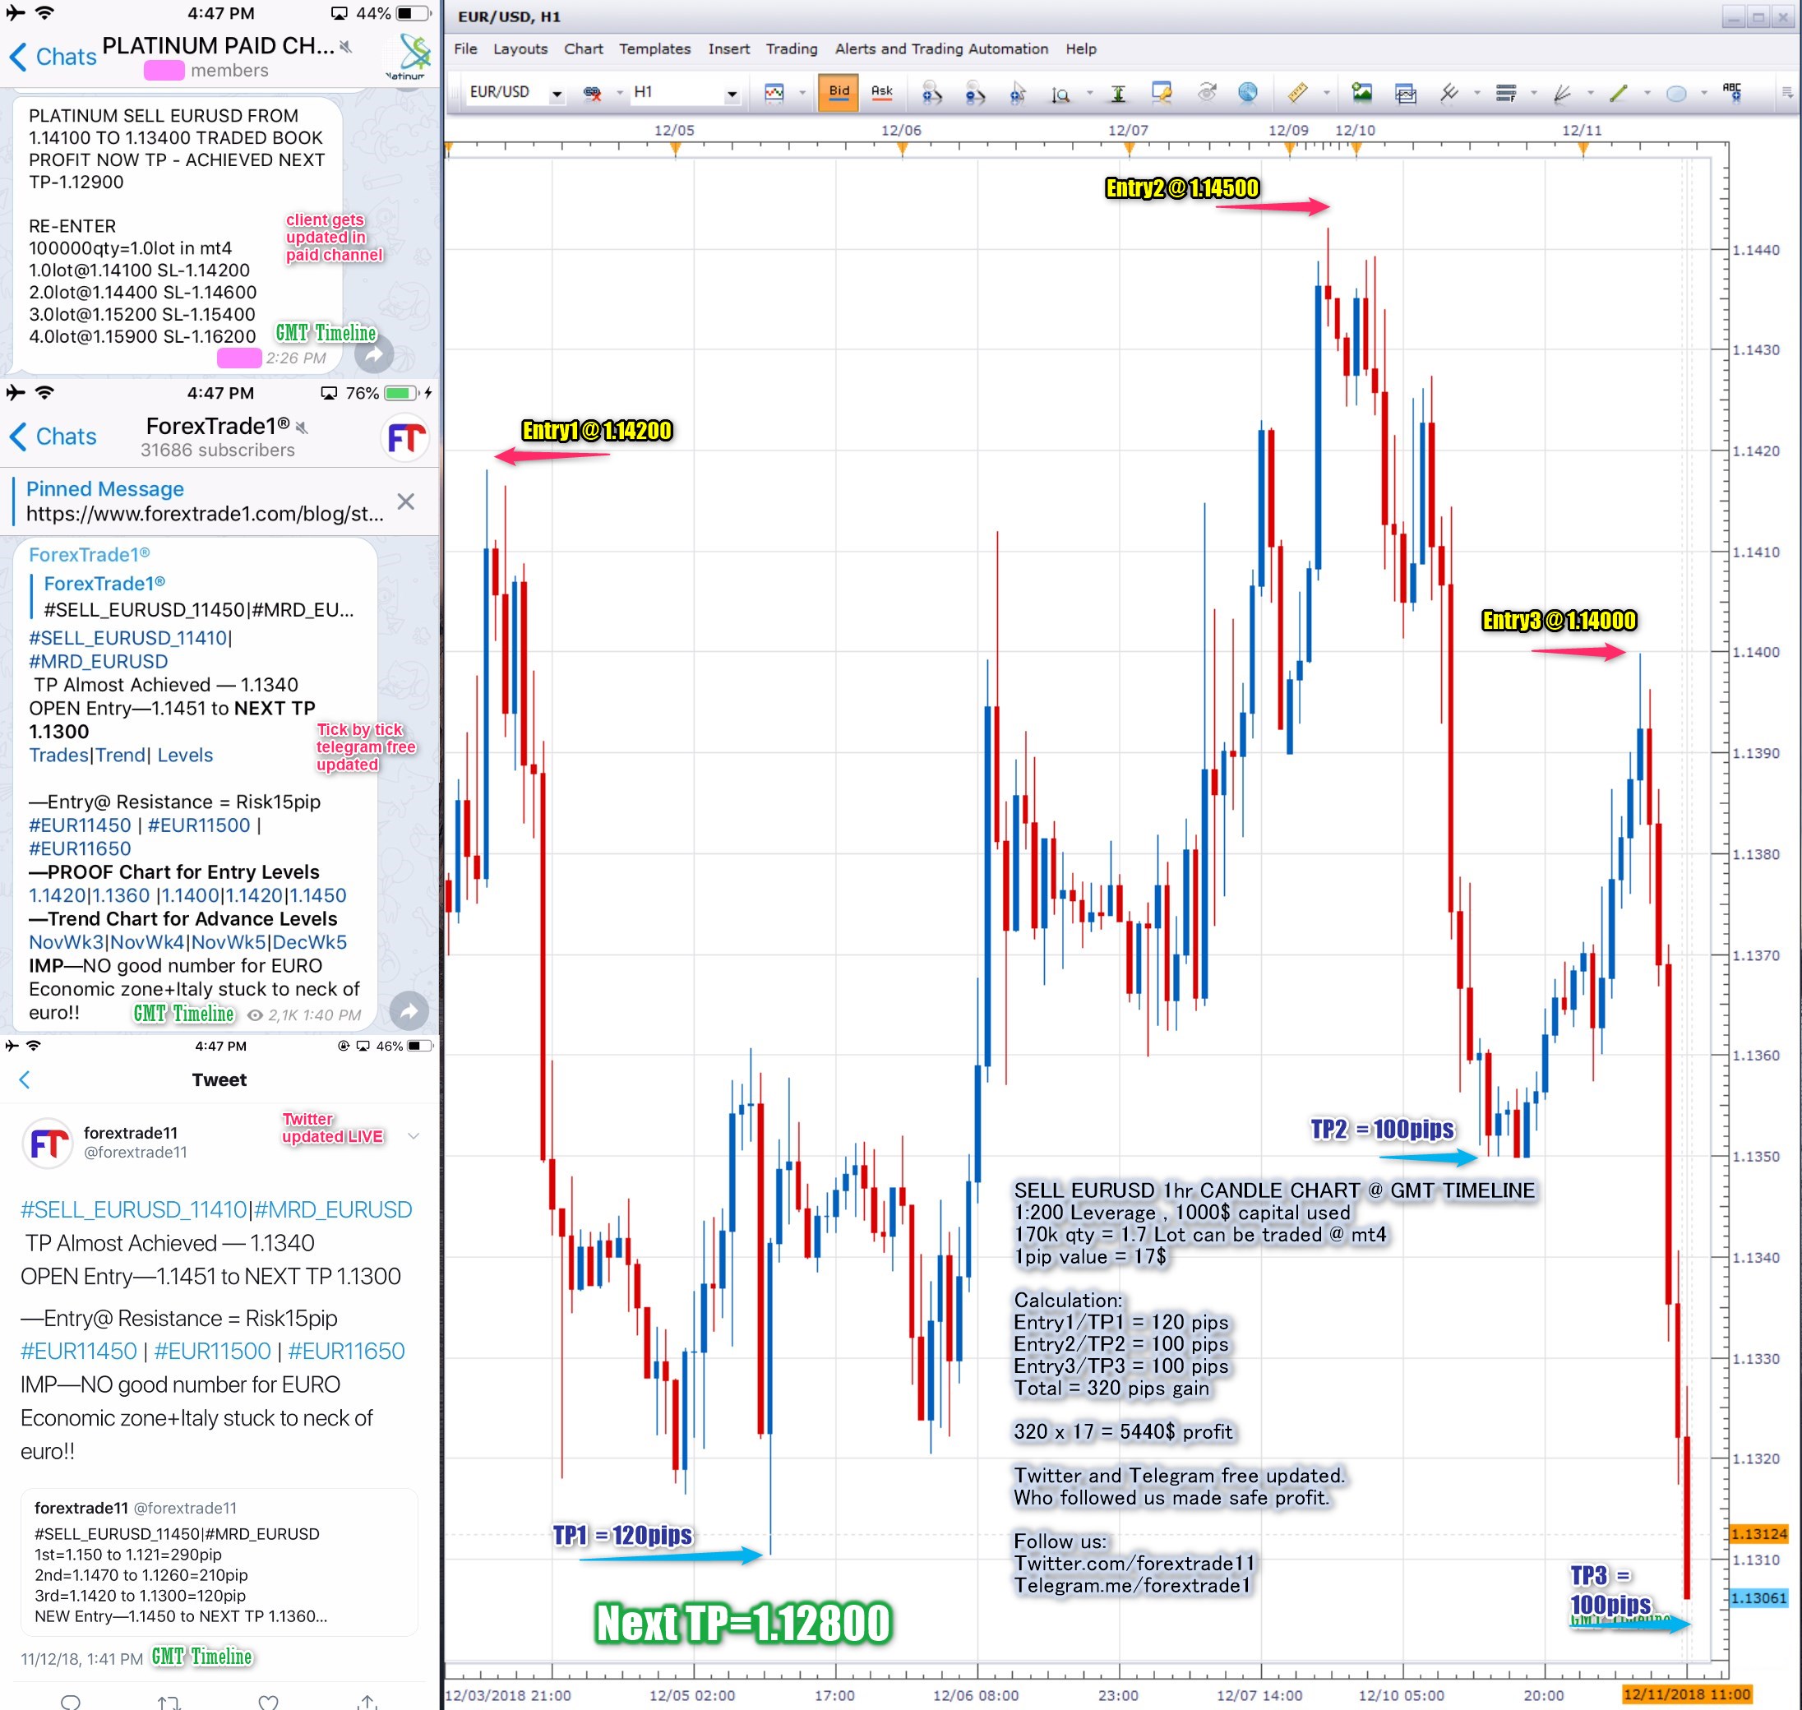Open Alerts and Trading Automation menu

tap(941, 49)
